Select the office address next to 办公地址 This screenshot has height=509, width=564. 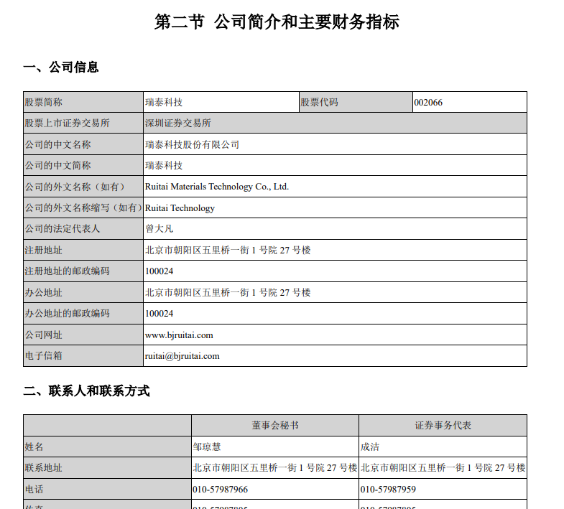click(228, 293)
